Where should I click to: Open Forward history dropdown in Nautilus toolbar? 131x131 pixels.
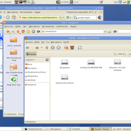pos(42,47)
